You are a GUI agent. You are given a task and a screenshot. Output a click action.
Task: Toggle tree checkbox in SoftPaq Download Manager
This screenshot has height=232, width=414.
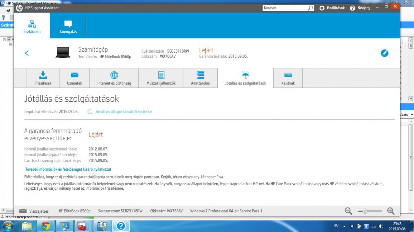(x=9, y=40)
